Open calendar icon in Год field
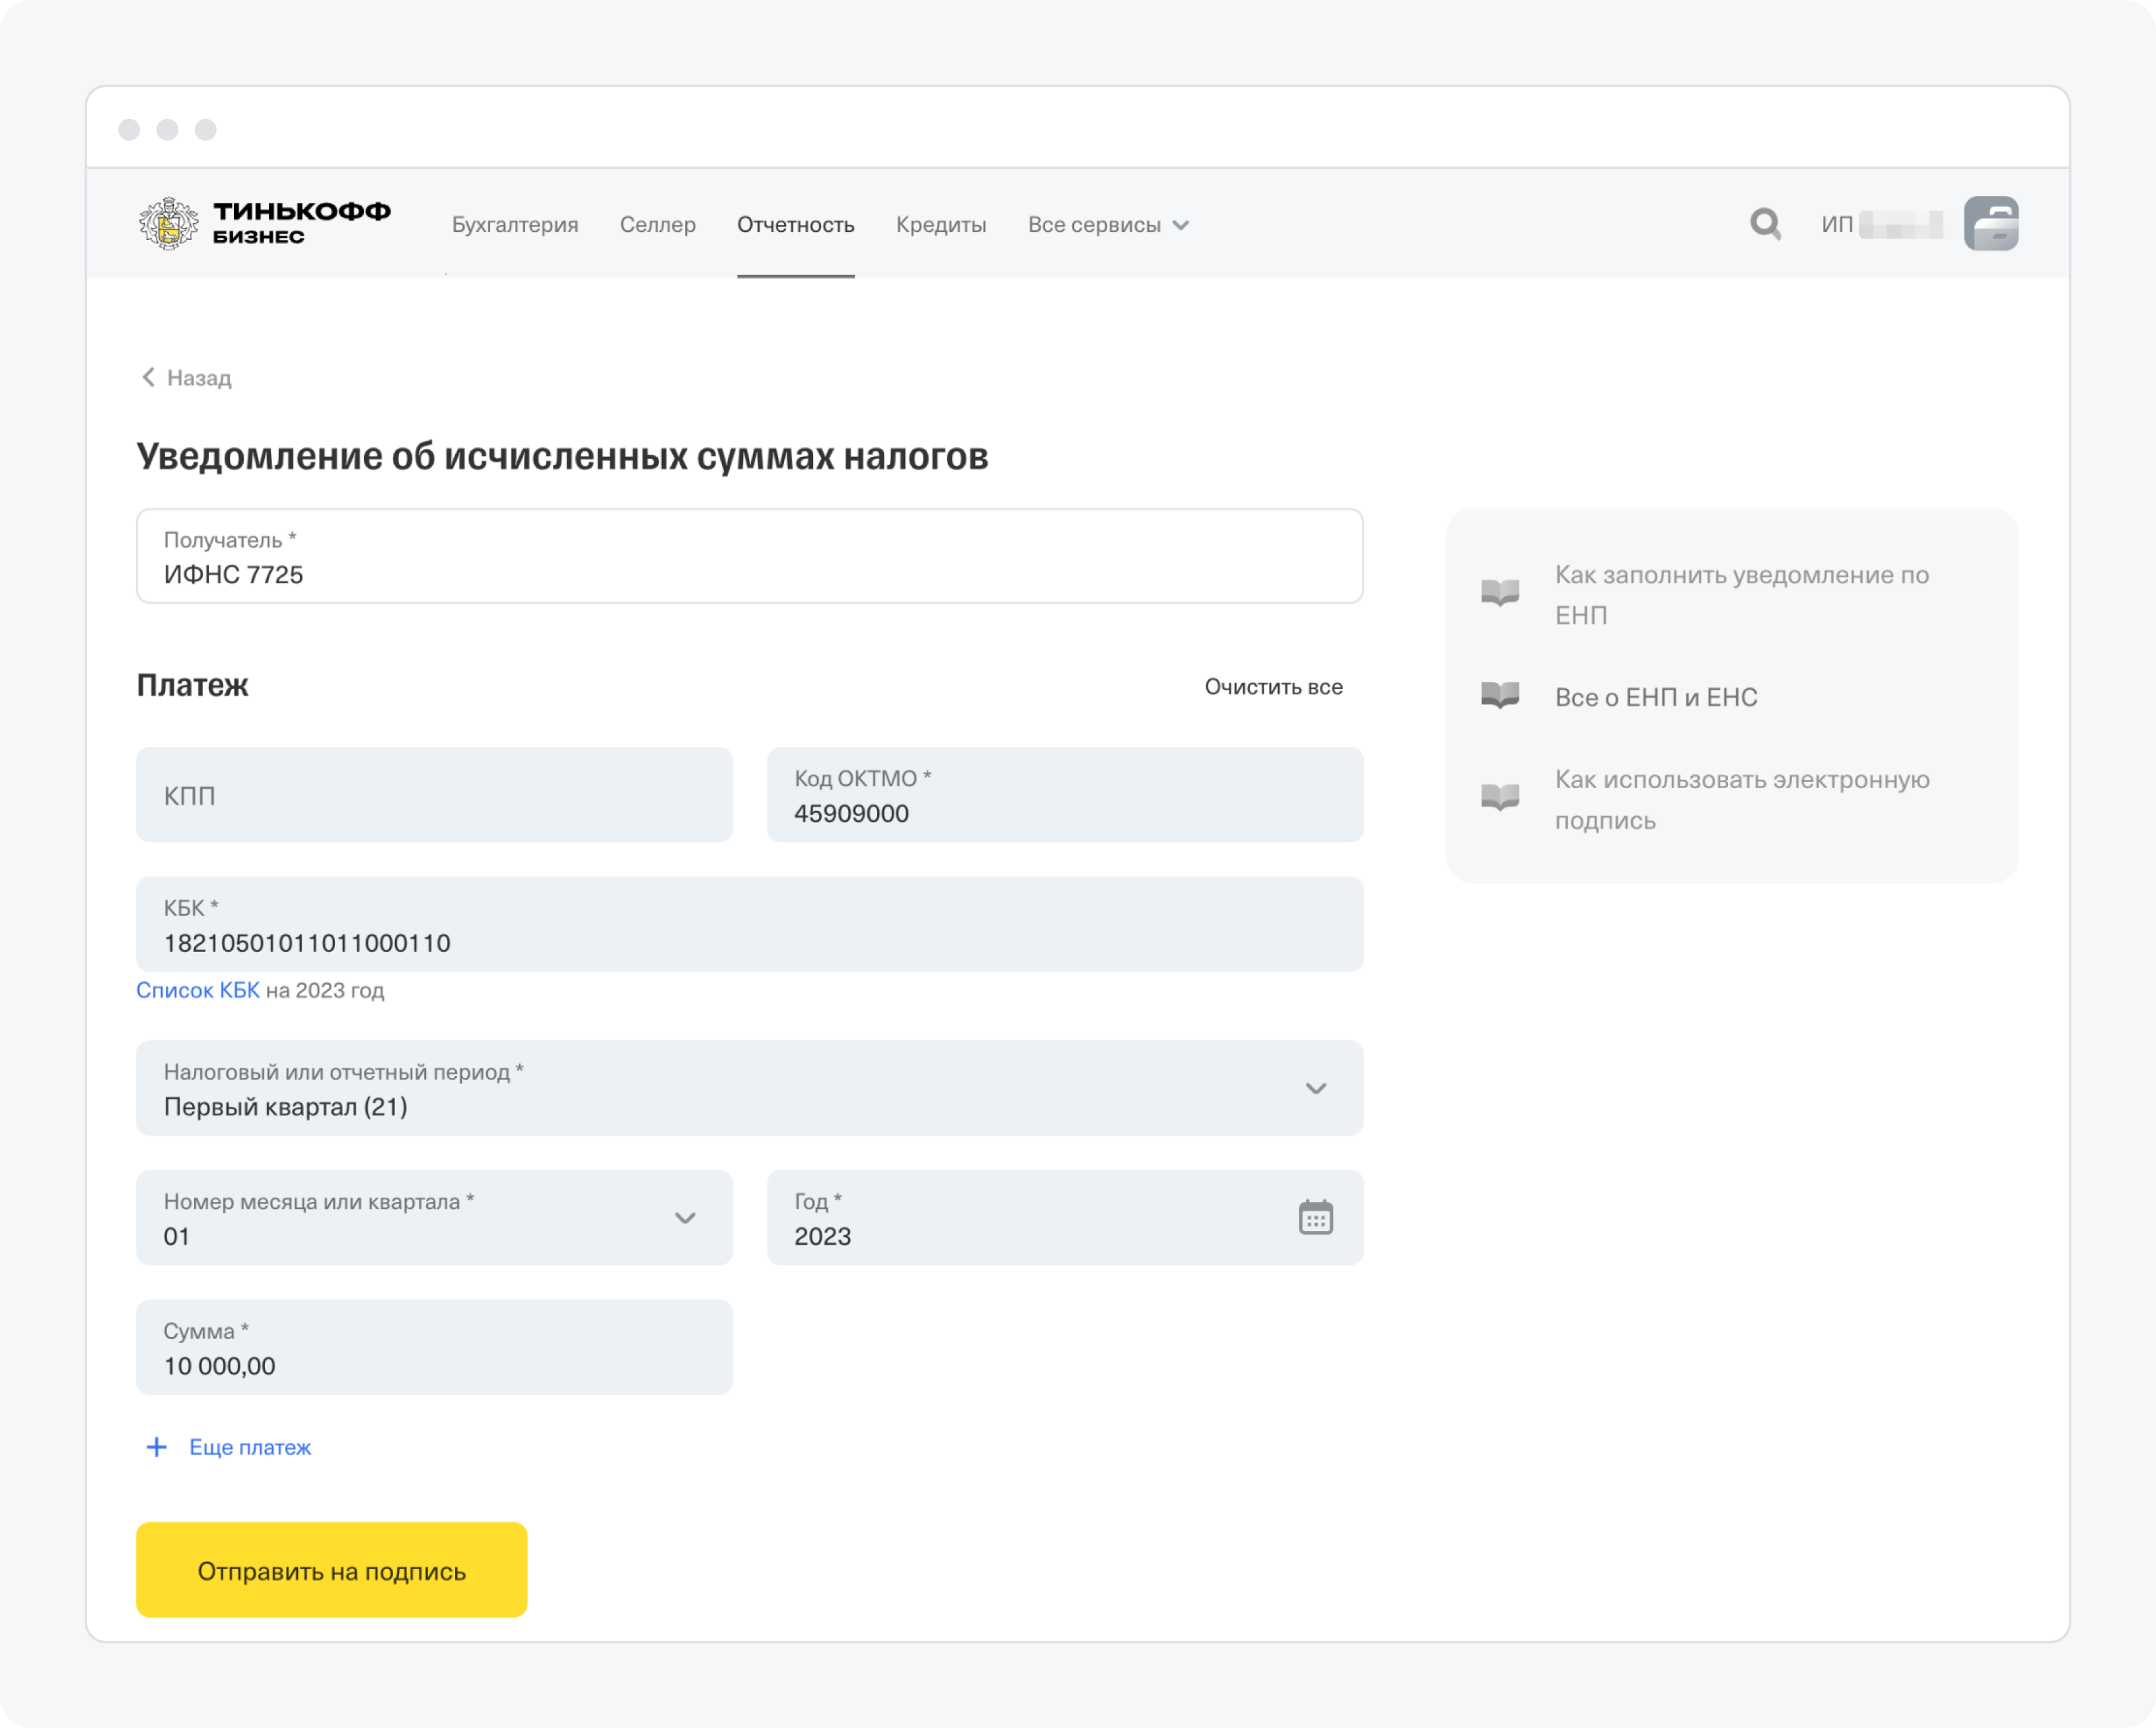 (1315, 1217)
